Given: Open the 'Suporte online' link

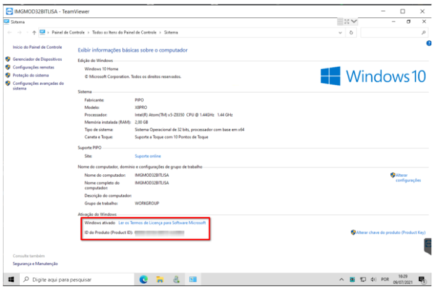Looking at the screenshot, I should (x=148, y=156).
